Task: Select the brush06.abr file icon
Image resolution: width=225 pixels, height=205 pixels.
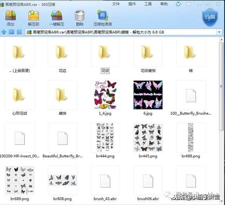Action: point(148,180)
